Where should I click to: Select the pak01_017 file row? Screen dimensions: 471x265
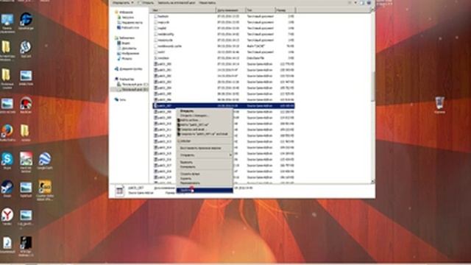point(224,166)
